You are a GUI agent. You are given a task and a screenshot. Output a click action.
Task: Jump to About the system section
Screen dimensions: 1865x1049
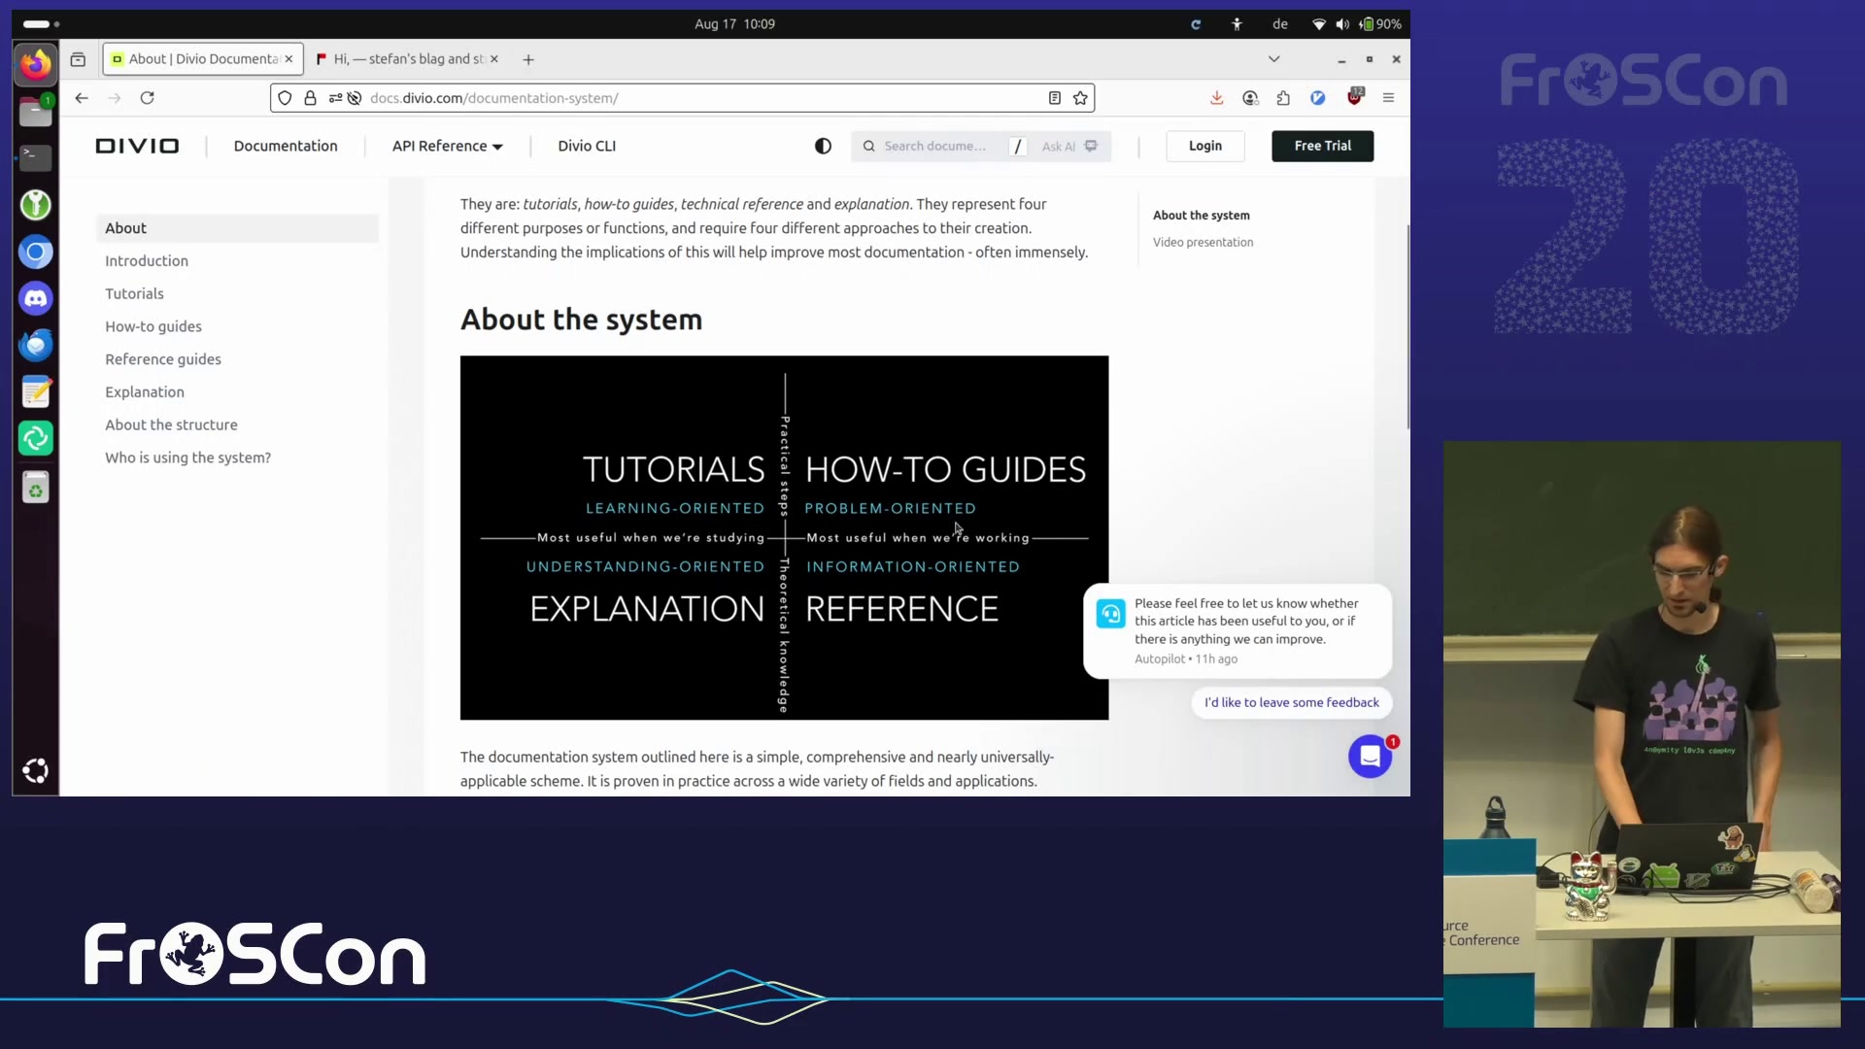point(1202,216)
